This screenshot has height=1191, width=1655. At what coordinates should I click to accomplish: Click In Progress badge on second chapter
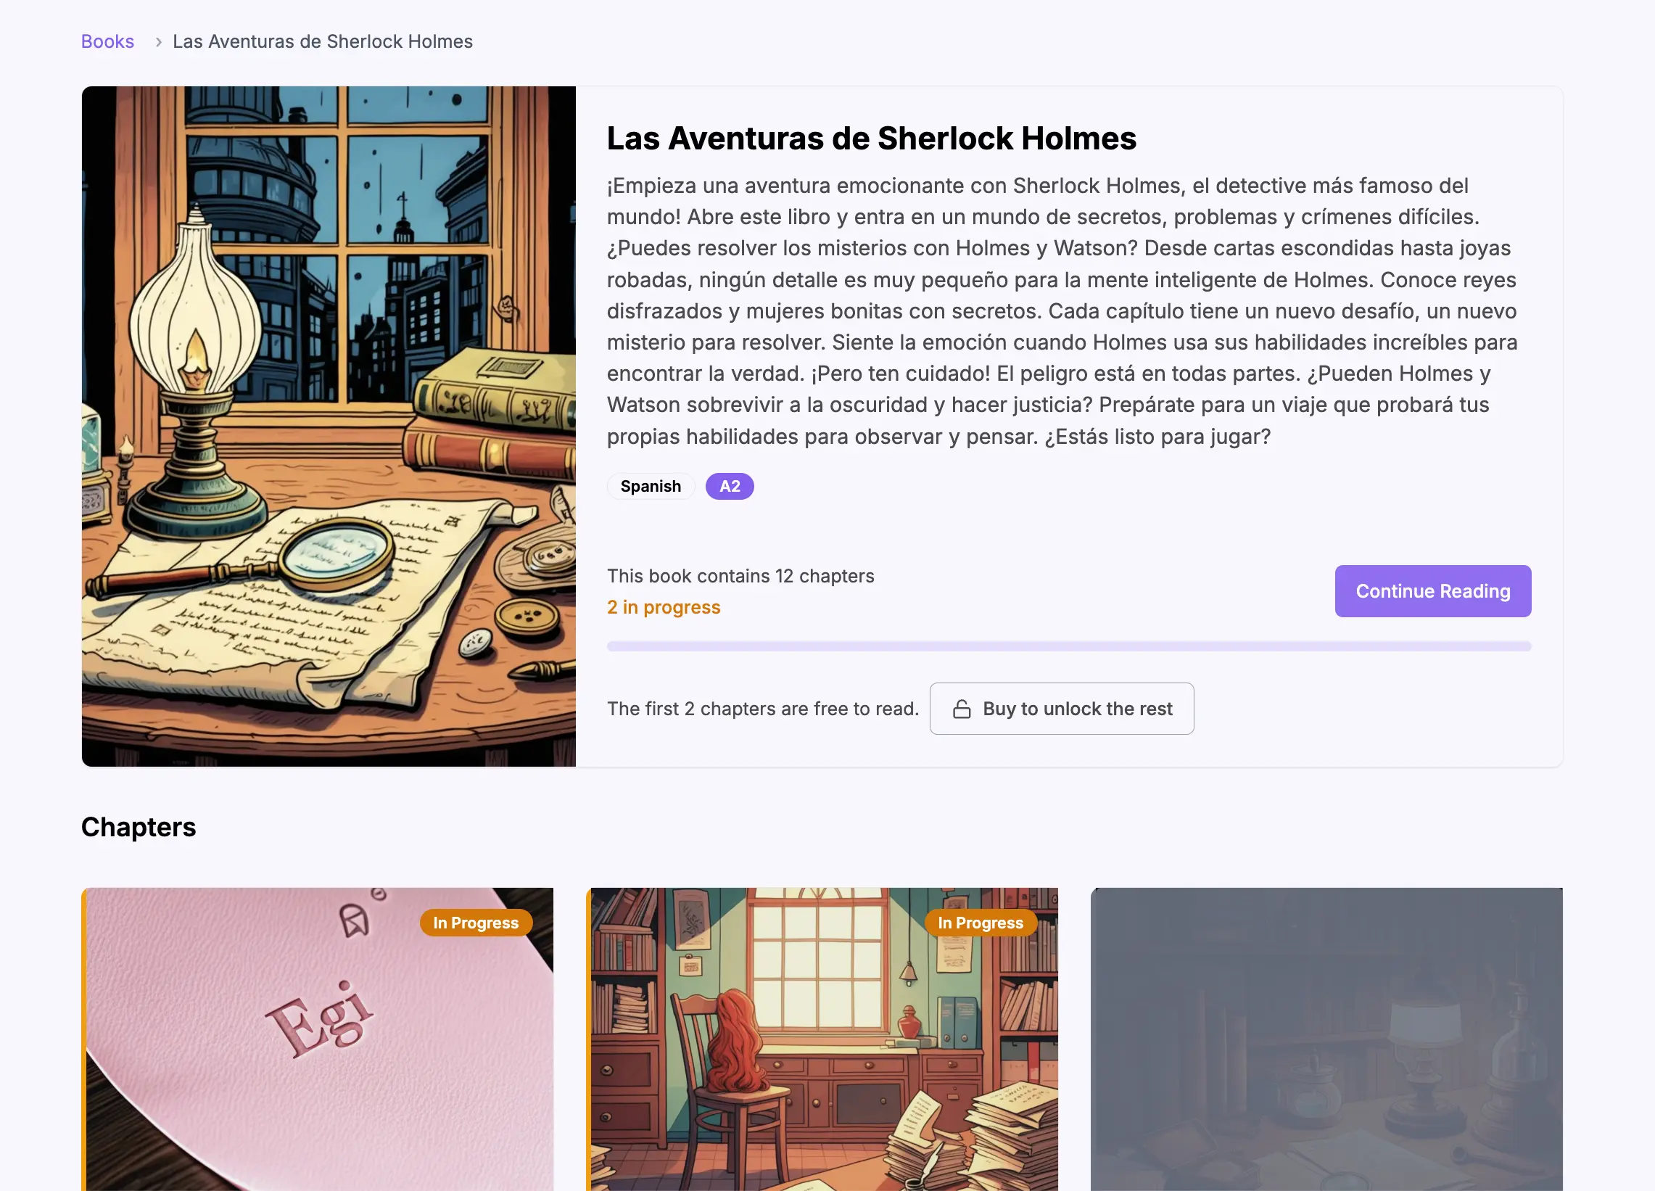[980, 923]
